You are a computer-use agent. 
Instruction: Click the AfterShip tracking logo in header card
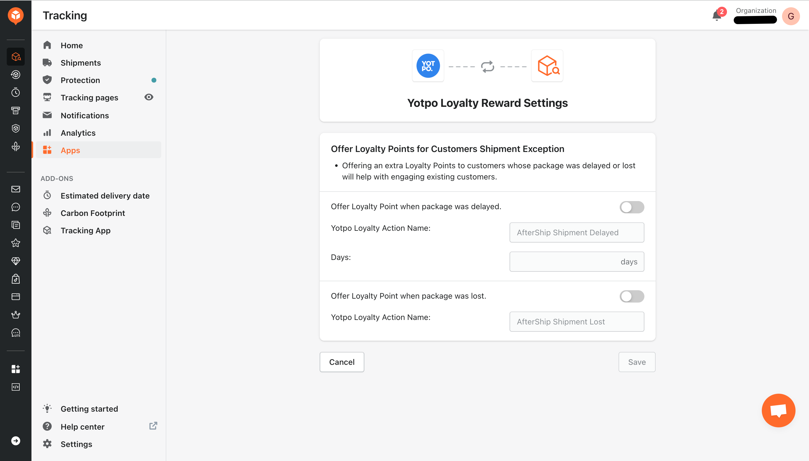coord(547,66)
